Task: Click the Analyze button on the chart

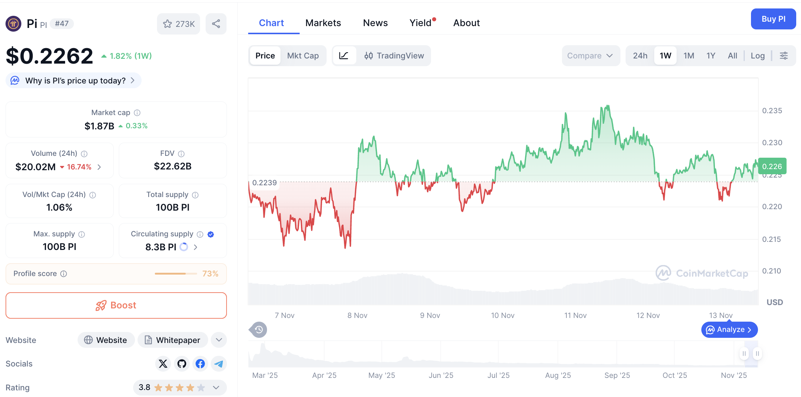Action: point(729,330)
